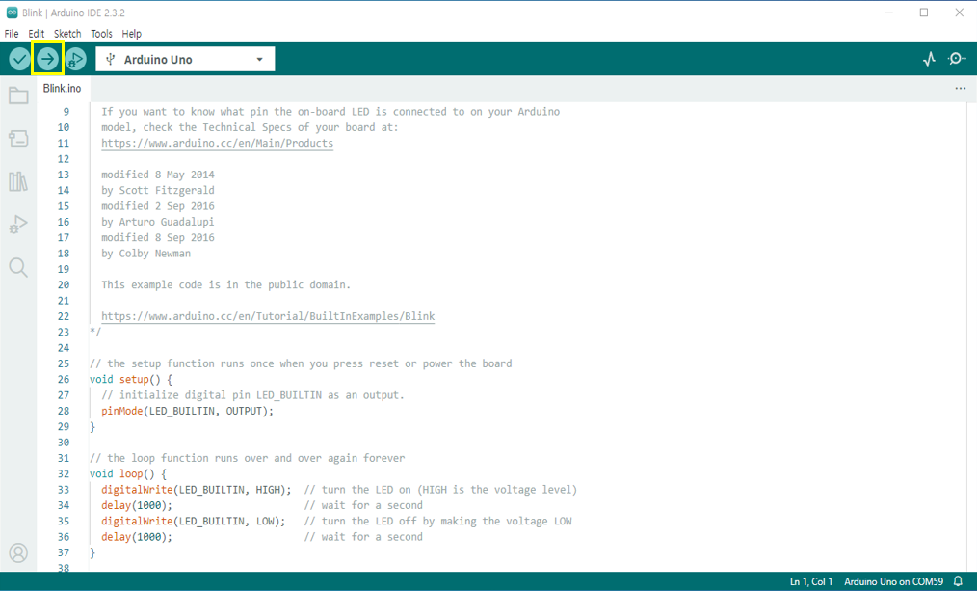This screenshot has width=977, height=591.
Task: Click 'by Arturo Guadalupi' comment line
Action: pyautogui.click(x=158, y=222)
